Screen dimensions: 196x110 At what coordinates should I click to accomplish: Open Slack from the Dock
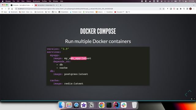[x=124, y=105]
